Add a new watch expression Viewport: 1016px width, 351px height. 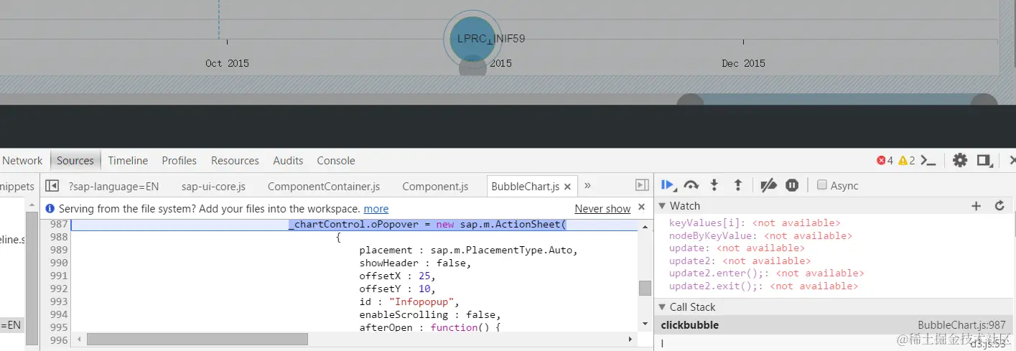pos(976,206)
